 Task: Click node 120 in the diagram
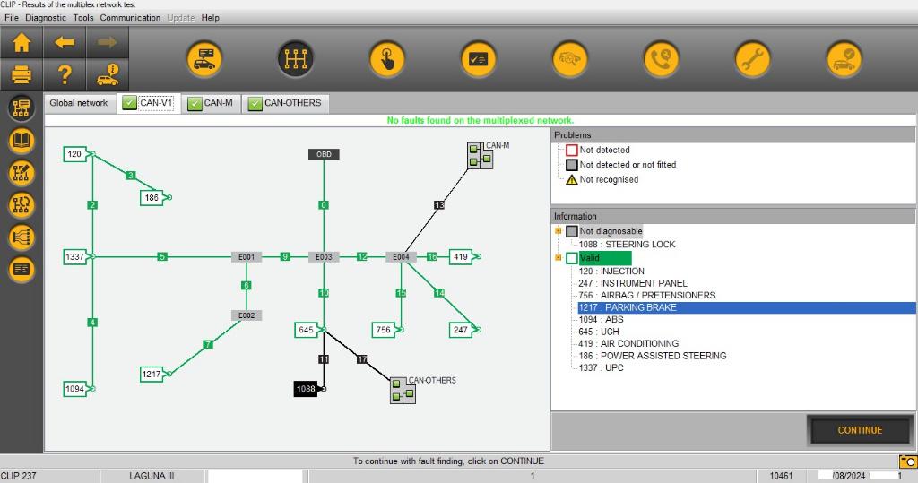coord(76,154)
